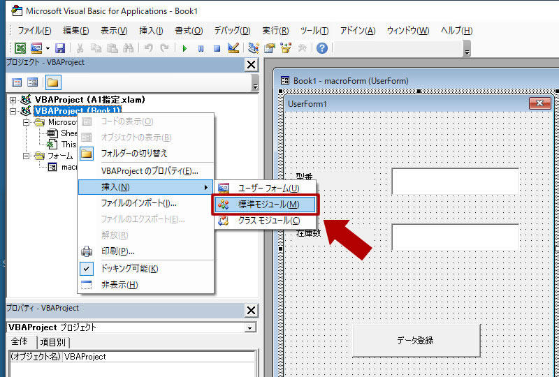Select the フォーム folder in project tree
The image size is (559, 377).
point(60,156)
